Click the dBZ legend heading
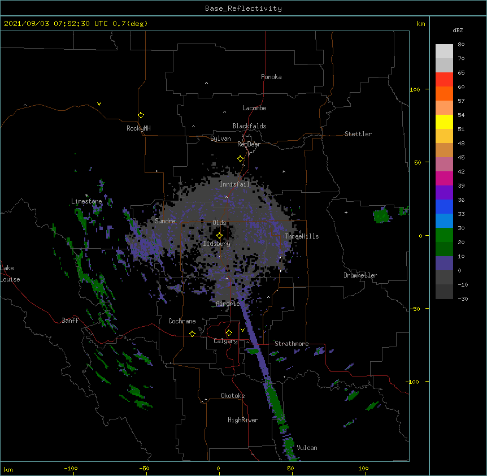The width and height of the screenshot is (487, 476). coord(458,31)
